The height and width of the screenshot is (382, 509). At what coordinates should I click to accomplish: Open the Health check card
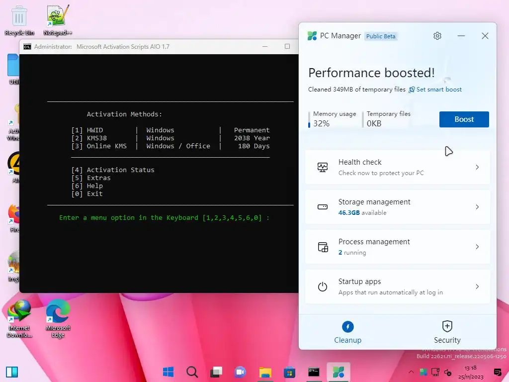(397, 167)
